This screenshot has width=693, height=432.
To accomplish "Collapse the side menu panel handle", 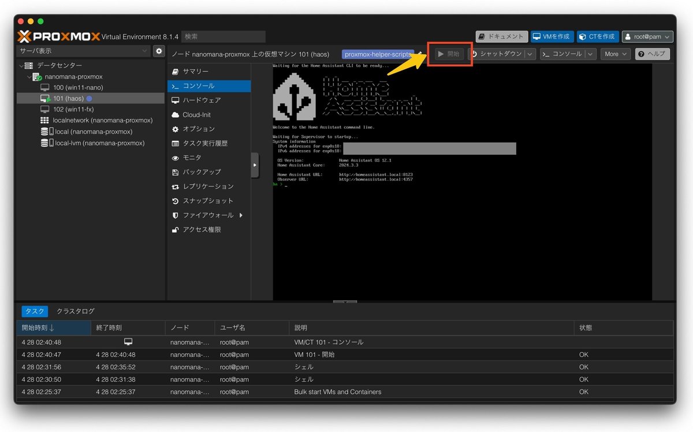I will (x=255, y=165).
